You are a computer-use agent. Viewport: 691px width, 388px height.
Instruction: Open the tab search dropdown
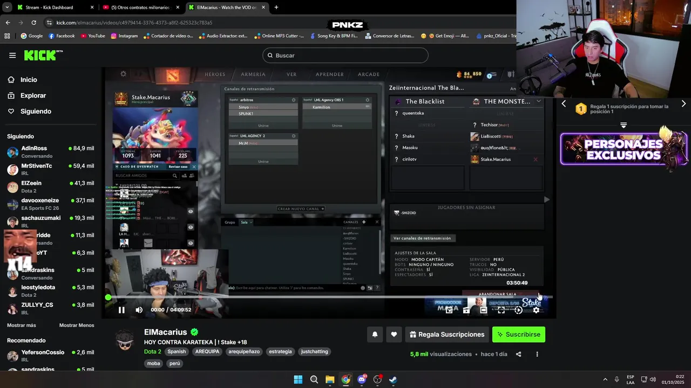pos(7,8)
